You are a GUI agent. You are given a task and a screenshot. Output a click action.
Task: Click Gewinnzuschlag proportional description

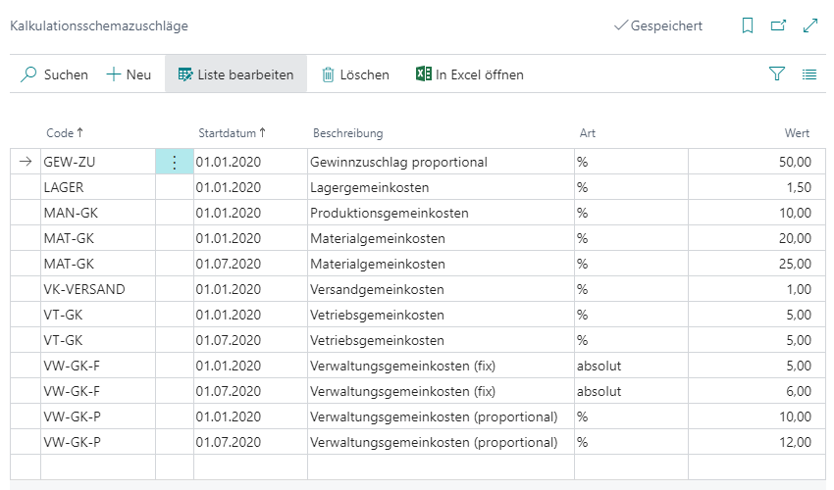click(x=441, y=162)
